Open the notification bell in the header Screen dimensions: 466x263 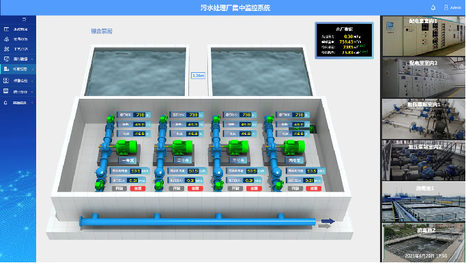pos(433,7)
